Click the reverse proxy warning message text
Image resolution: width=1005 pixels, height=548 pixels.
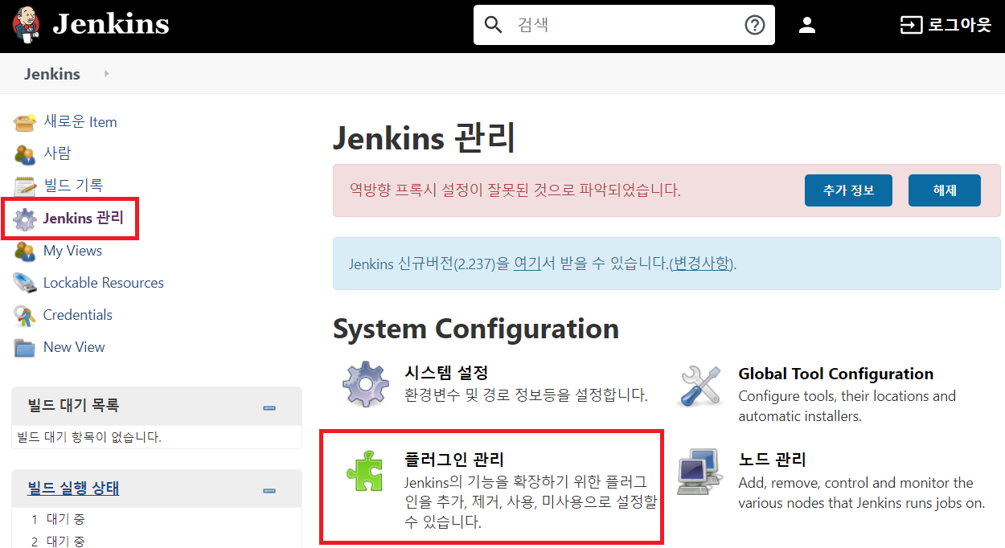(515, 190)
